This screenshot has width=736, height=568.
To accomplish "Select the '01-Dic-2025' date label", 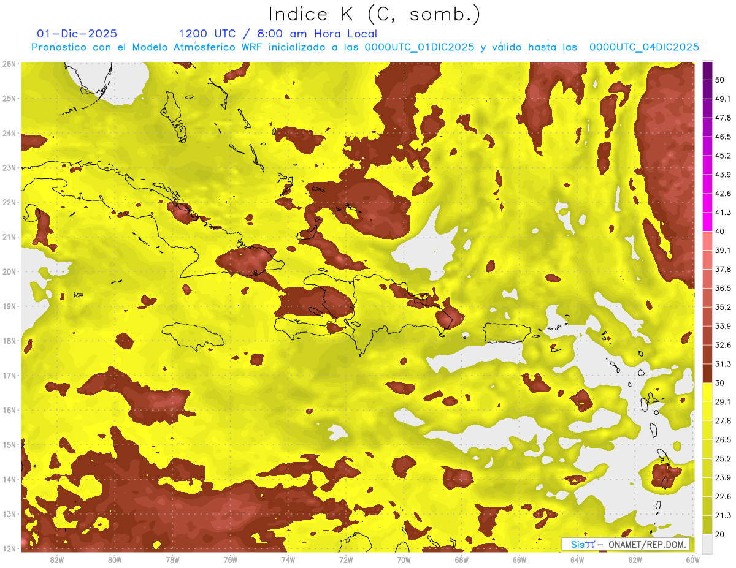I will click(x=77, y=34).
